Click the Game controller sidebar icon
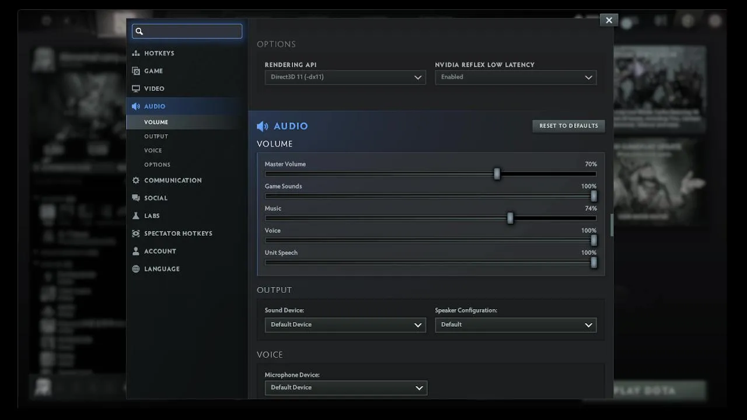 [x=136, y=71]
